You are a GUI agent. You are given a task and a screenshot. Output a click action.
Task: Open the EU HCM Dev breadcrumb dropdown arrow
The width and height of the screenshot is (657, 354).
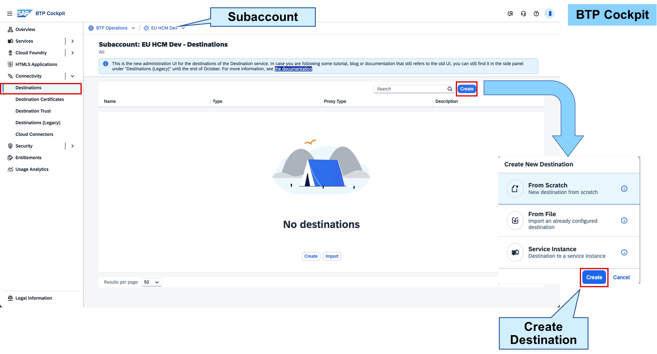pyautogui.click(x=183, y=28)
